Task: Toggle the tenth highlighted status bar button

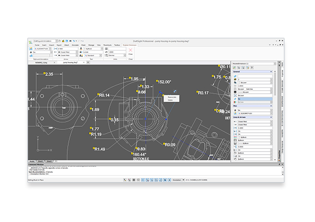Action: pos(165,180)
